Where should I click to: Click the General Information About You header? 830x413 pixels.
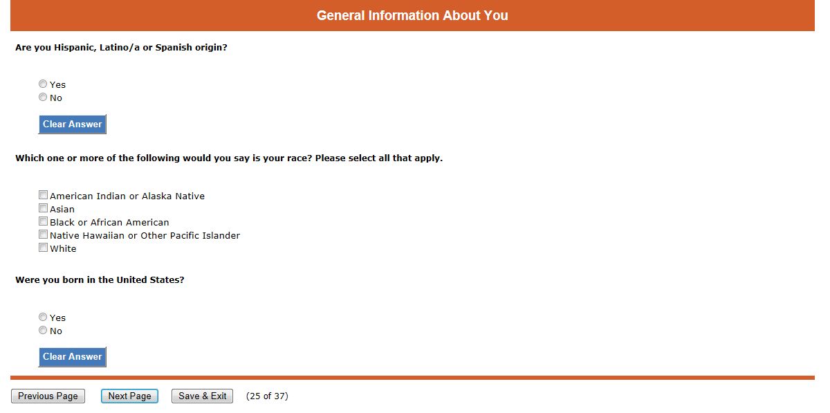coord(412,15)
